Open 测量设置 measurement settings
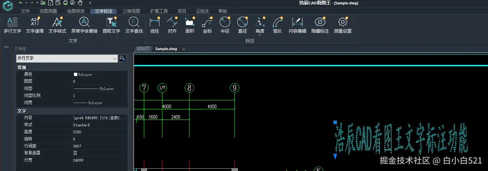 point(343,26)
